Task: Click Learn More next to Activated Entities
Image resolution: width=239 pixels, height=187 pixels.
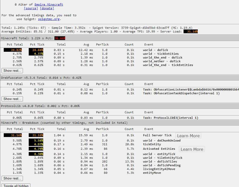Action: (192, 149)
